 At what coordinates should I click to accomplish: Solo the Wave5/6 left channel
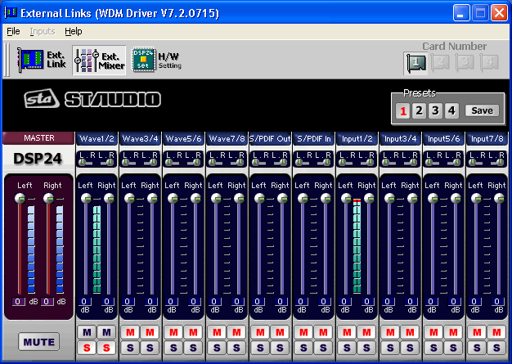pyautogui.click(x=173, y=348)
